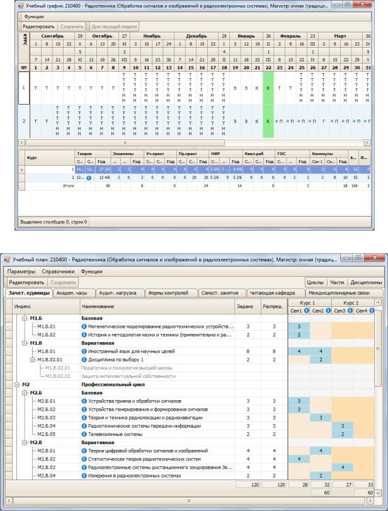Collapse the М2 Профессиональный цикл node

pos(16,384)
